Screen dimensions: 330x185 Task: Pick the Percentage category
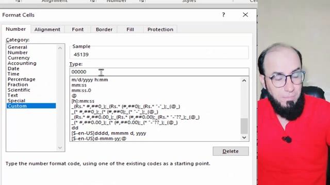22,79
